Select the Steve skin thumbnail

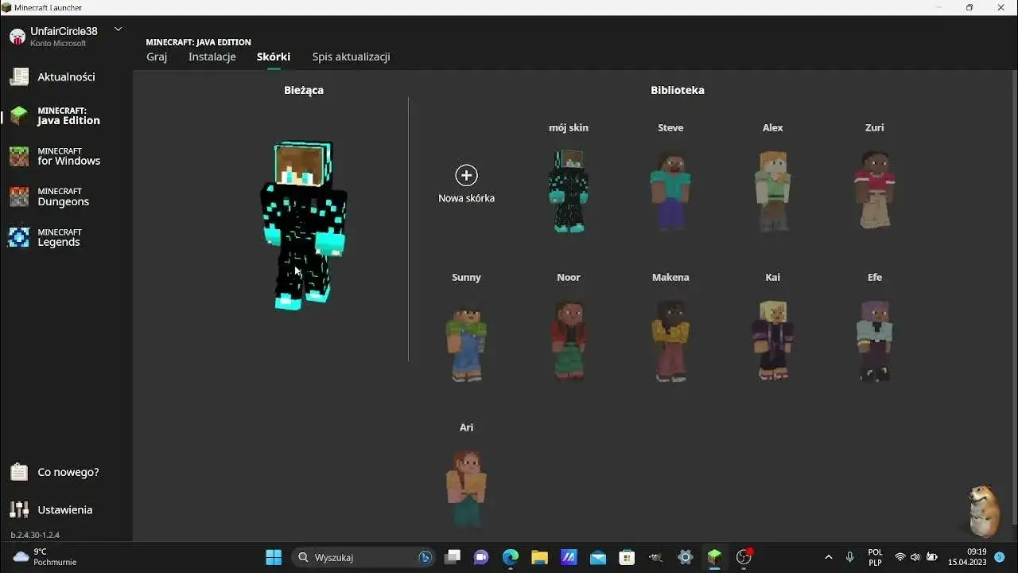670,189
